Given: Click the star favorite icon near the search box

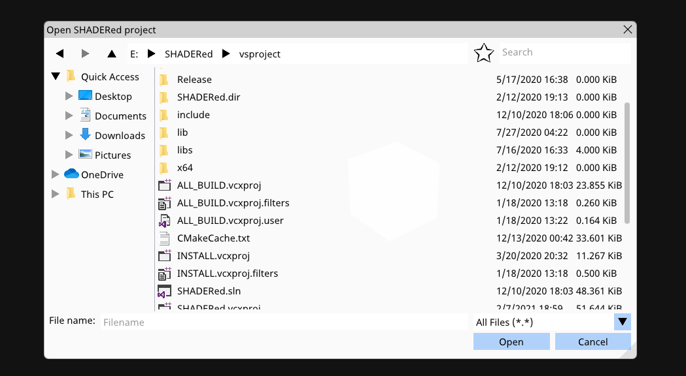Looking at the screenshot, I should coord(483,53).
